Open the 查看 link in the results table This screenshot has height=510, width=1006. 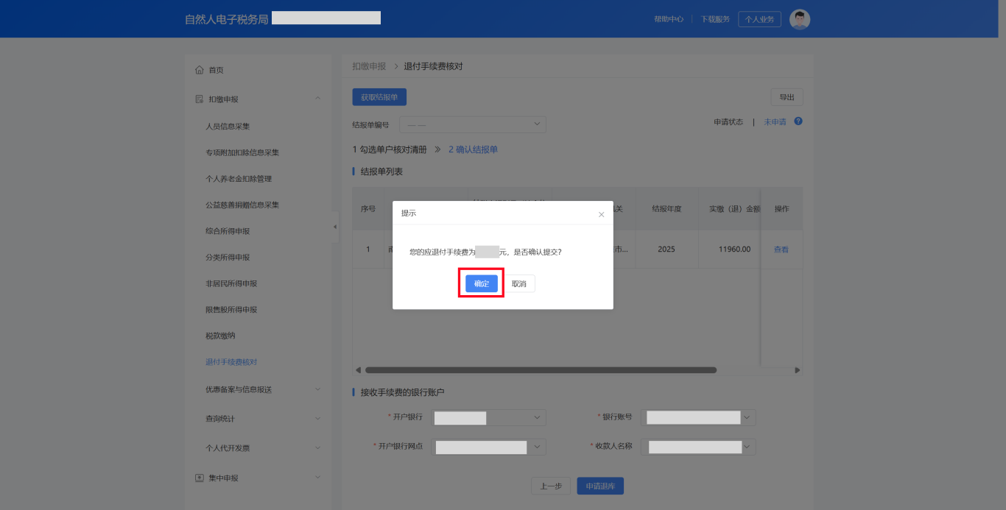click(x=781, y=249)
